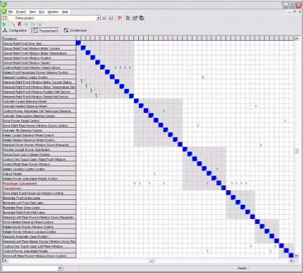Select row 'Control Power Adjustable Pedals'
The height and width of the screenshot is (273, 303).
coord(39,251)
